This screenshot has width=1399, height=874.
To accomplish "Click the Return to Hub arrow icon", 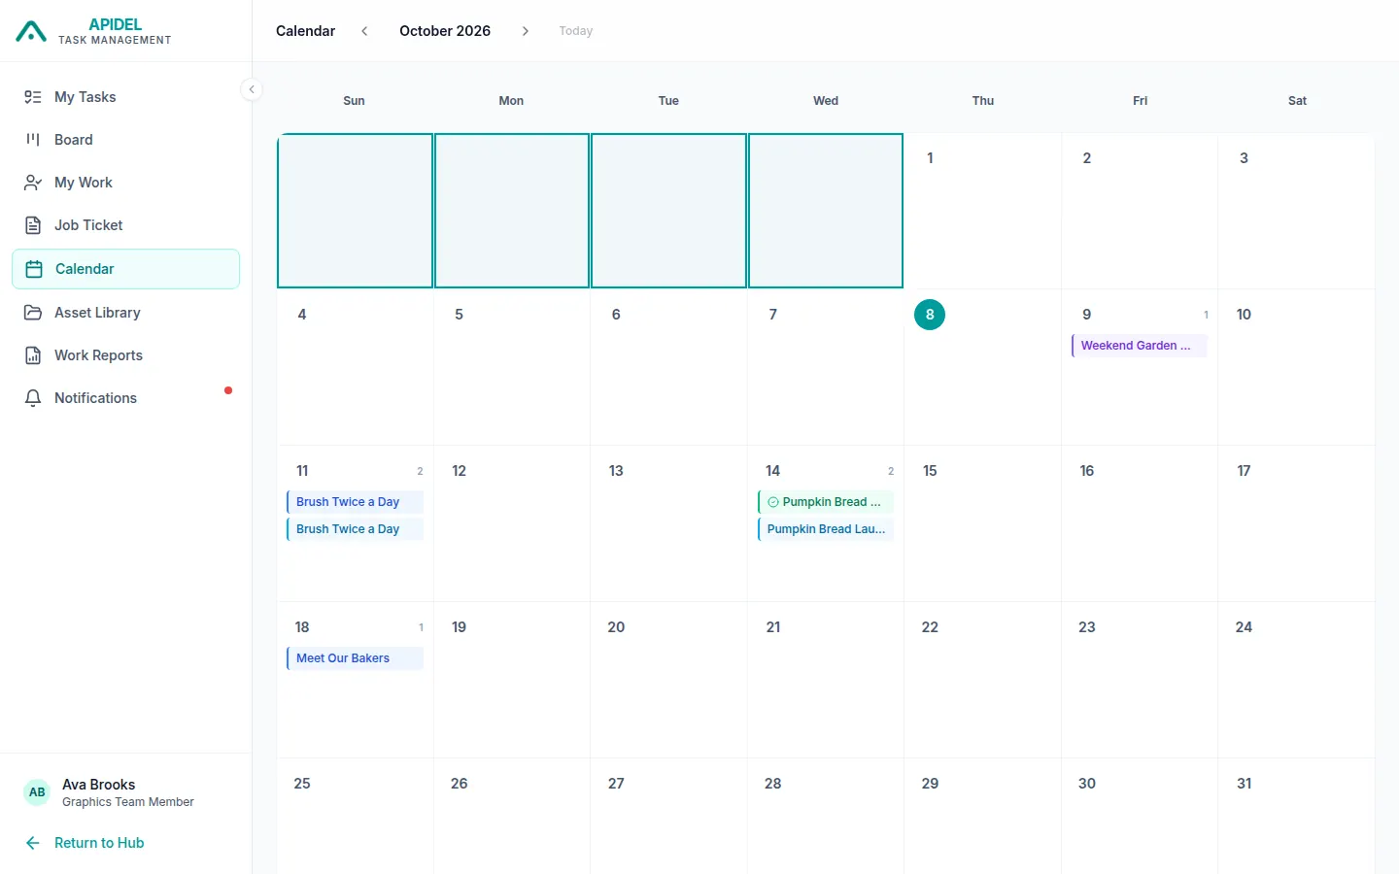I will [x=33, y=843].
